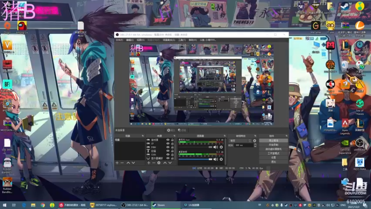Toggle the lock on the PUBG source

[x=172, y=147]
